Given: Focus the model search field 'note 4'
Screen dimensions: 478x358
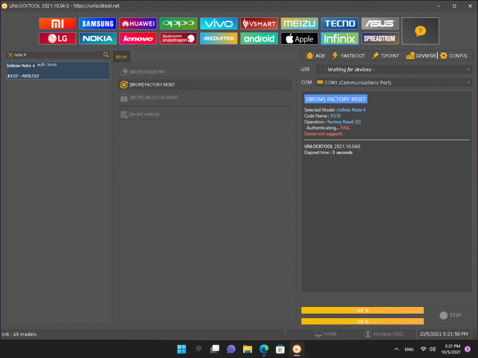Looking at the screenshot, I should pyautogui.click(x=58, y=55).
